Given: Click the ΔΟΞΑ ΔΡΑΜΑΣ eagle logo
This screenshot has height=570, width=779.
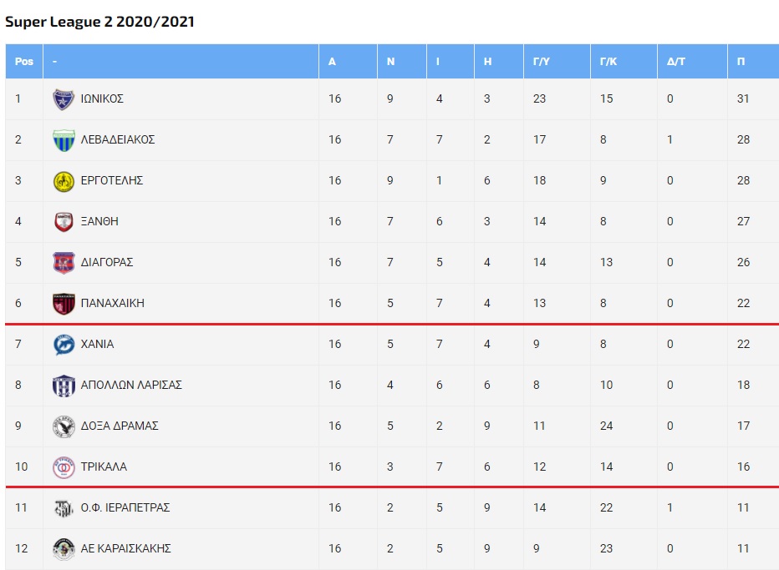Looking at the screenshot, I should click(x=64, y=426).
